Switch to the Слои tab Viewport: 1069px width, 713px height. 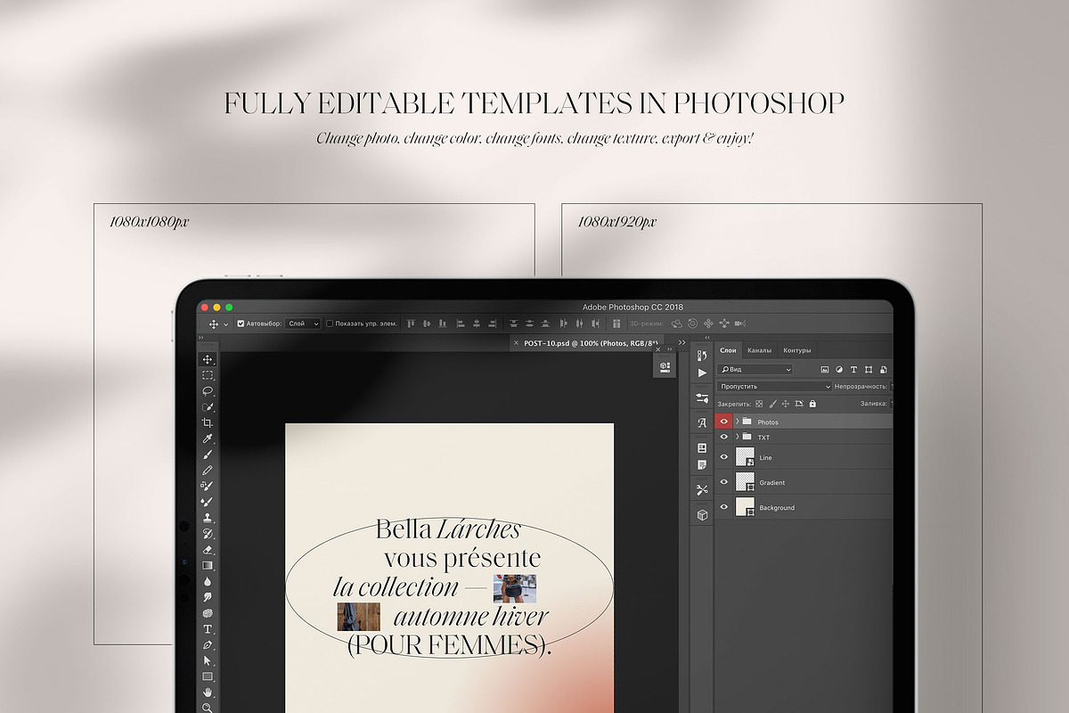(x=728, y=350)
